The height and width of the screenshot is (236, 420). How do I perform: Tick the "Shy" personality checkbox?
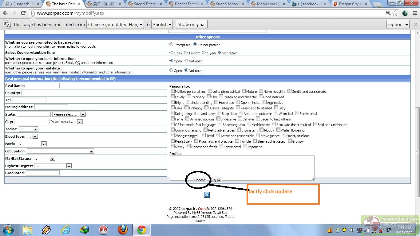pyautogui.click(x=209, y=97)
